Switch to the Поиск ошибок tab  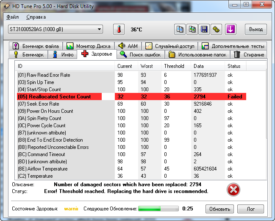point(141,55)
